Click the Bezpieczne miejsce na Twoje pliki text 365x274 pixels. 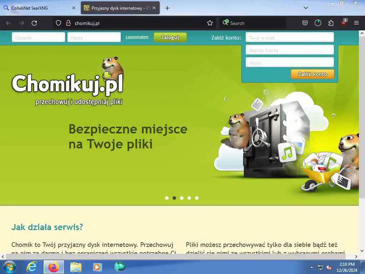pos(128,137)
